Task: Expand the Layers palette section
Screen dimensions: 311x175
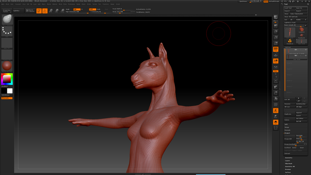Action: point(288,161)
